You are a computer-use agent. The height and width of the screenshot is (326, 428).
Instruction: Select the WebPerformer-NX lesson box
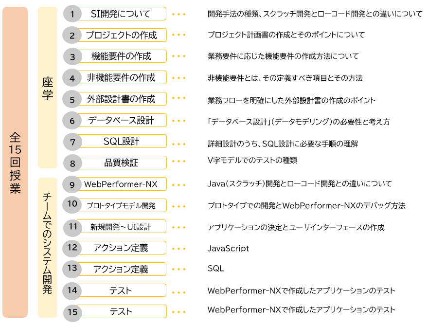pos(121,184)
